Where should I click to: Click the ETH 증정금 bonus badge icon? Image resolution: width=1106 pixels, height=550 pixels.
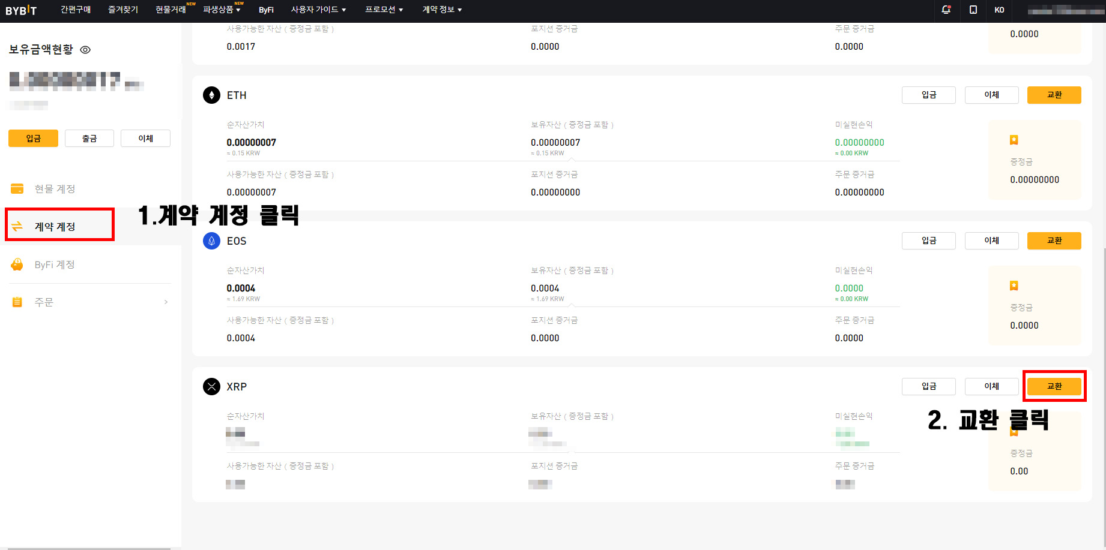[1014, 140]
